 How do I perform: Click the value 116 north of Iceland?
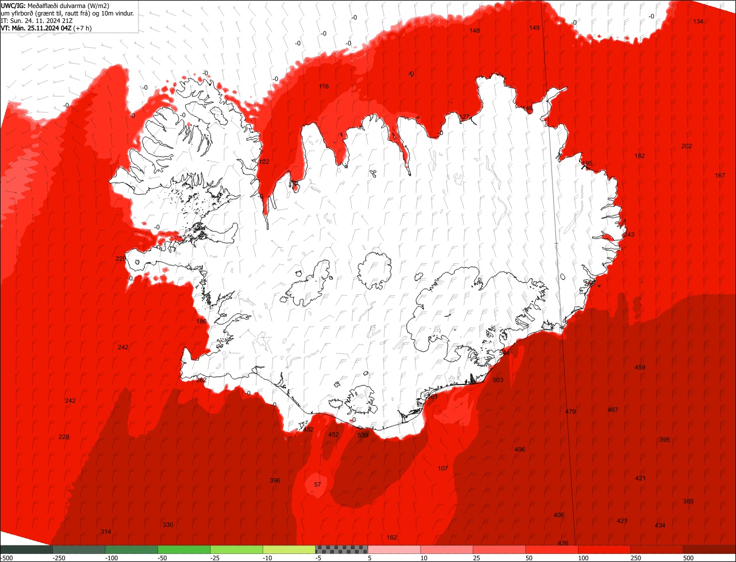point(324,86)
